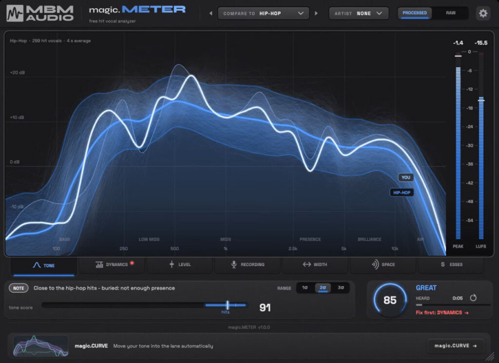Reset the heard timer with circular arrow
The height and width of the screenshot is (363, 499).
[473, 298]
